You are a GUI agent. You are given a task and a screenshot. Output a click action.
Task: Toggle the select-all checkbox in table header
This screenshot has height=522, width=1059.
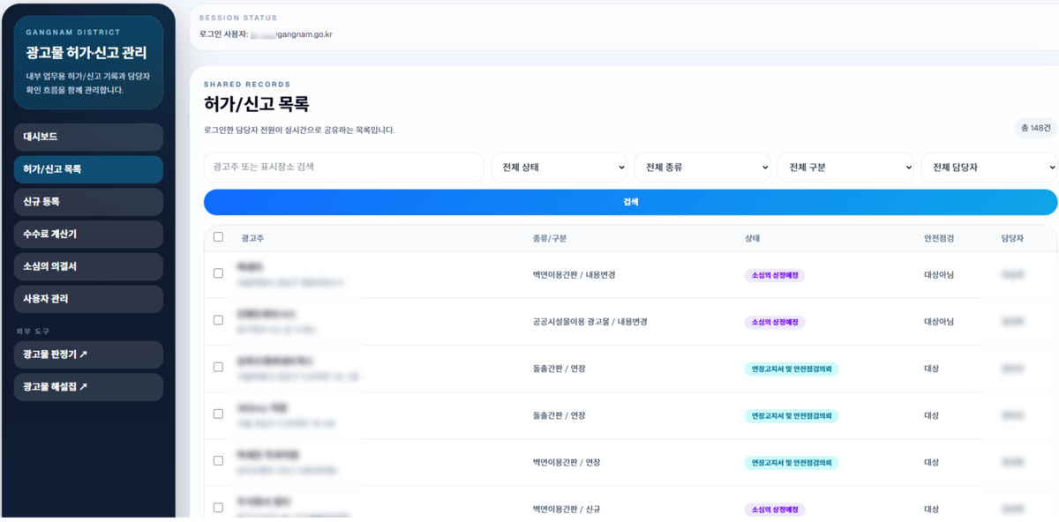pyautogui.click(x=218, y=237)
